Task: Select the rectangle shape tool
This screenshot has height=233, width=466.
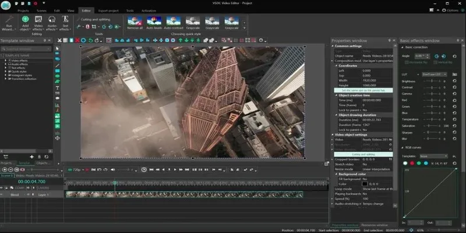Action: [x=57, y=71]
